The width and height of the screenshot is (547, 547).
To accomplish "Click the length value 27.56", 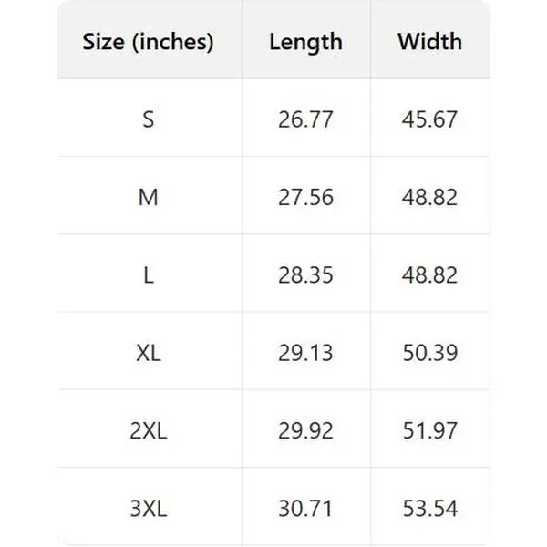I will tap(305, 197).
